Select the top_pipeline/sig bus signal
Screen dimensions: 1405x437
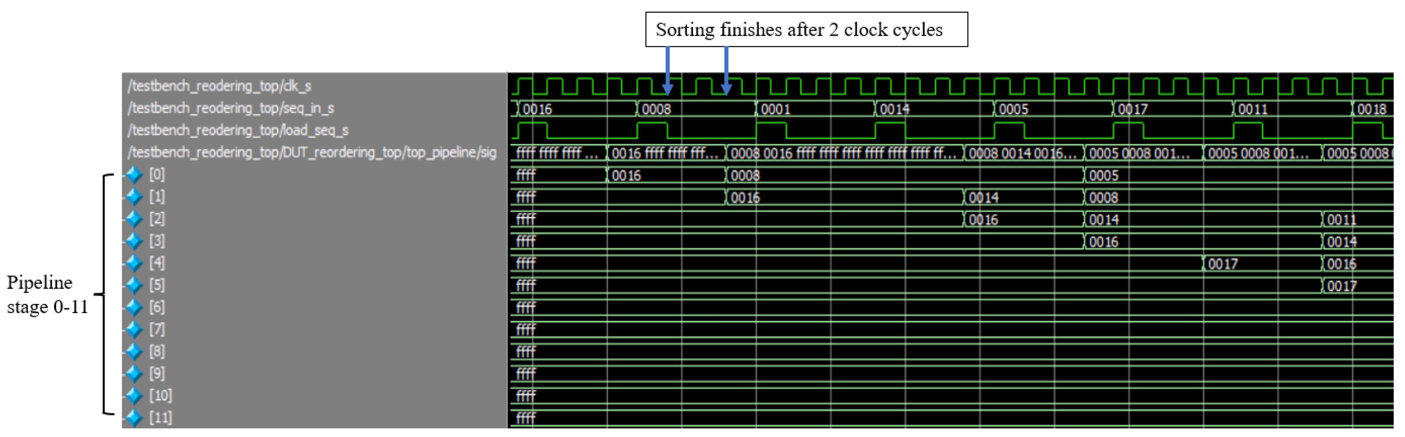312,153
